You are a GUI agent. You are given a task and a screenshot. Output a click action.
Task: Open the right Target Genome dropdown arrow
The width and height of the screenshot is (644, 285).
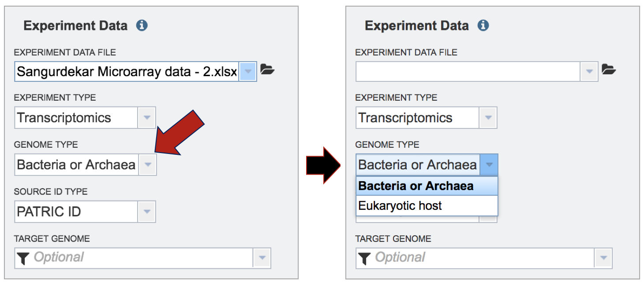603,258
